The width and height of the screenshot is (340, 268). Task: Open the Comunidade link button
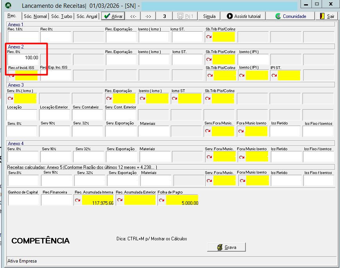290,16
